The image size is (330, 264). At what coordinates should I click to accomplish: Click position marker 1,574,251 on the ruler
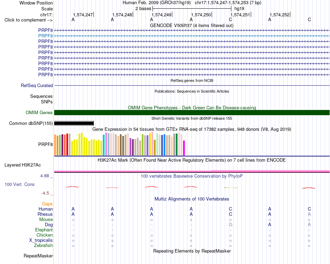tap(241, 15)
